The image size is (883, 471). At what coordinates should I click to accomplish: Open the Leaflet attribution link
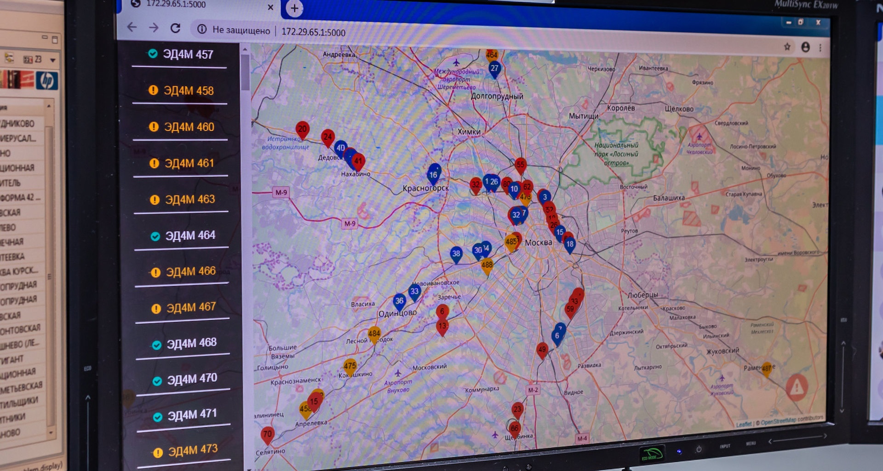coord(743,424)
